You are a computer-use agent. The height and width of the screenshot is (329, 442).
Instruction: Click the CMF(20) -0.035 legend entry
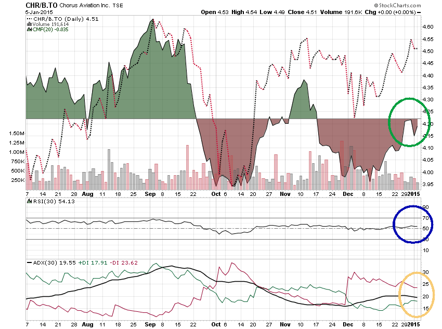pos(50,29)
